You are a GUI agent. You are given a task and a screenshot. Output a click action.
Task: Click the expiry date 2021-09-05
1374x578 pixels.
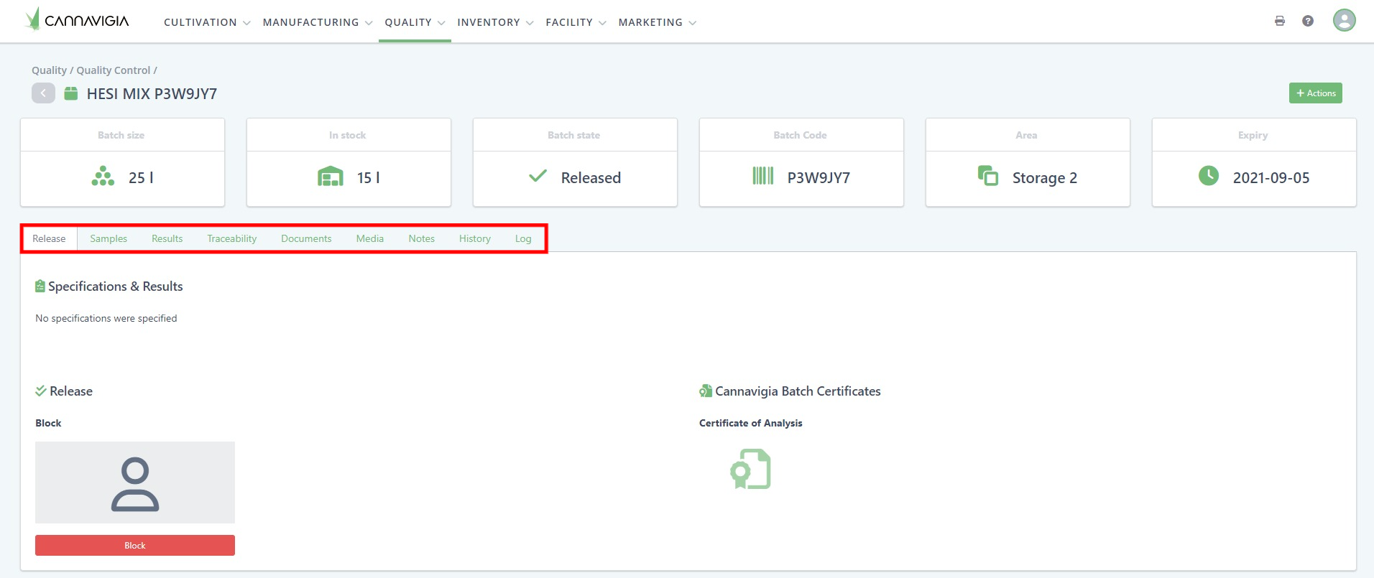(1271, 178)
